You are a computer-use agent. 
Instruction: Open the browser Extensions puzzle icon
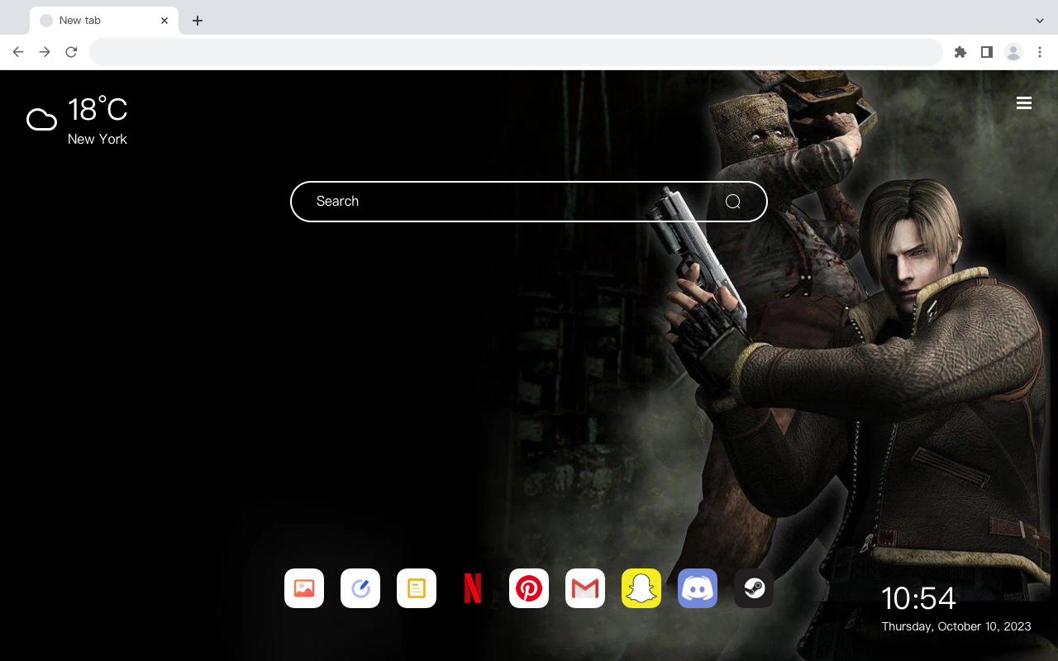pyautogui.click(x=960, y=52)
